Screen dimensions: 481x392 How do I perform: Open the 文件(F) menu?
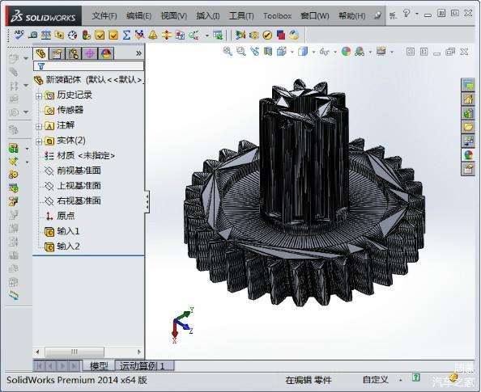104,15
